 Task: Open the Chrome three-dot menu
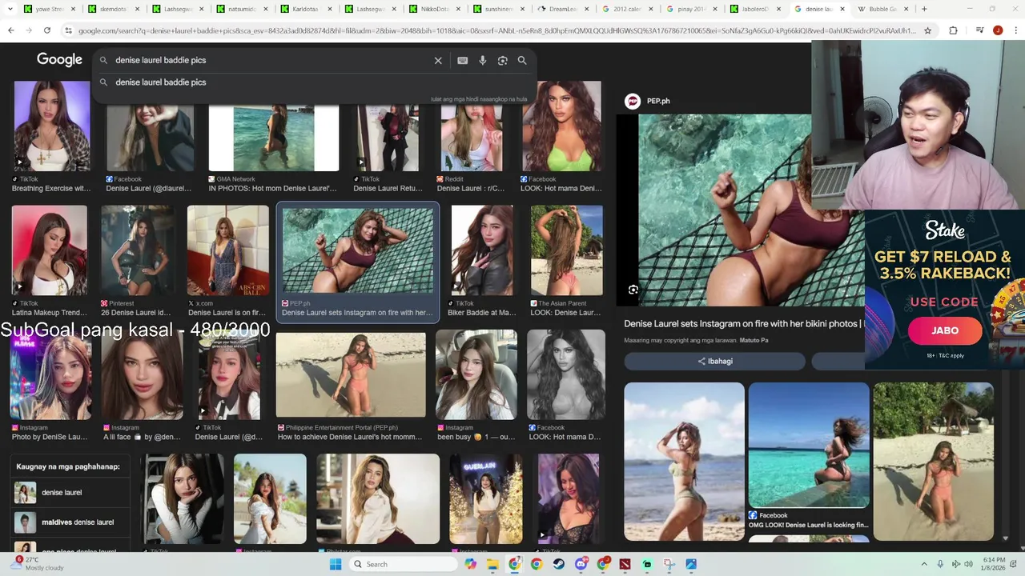1014,30
